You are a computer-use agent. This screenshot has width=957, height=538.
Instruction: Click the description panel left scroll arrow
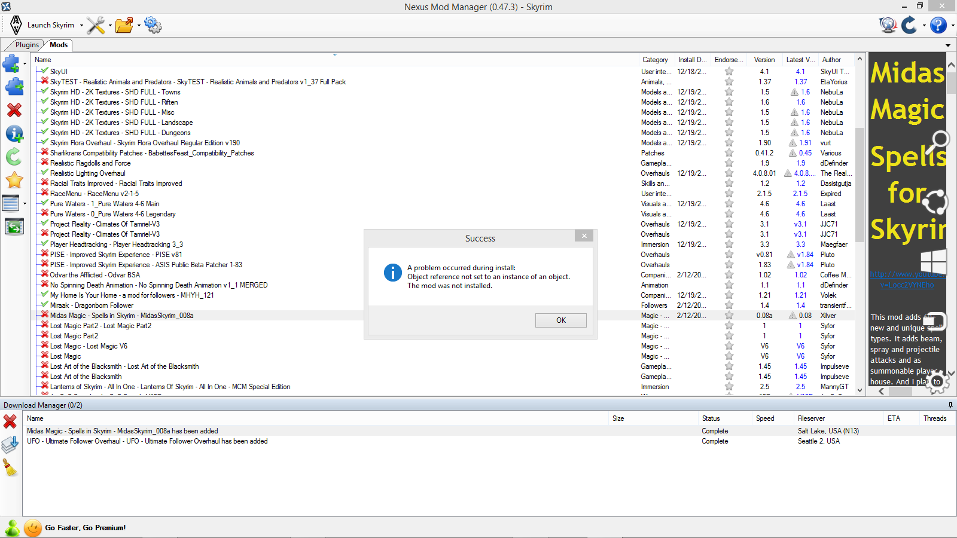point(881,392)
